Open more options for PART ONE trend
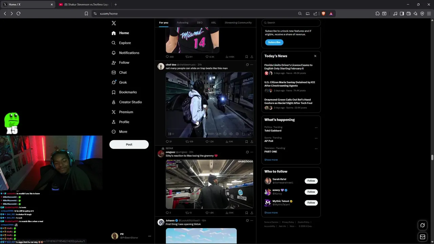This screenshot has height=244, width=434. [x=316, y=149]
